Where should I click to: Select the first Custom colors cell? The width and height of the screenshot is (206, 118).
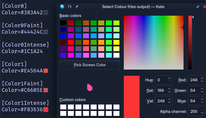pyautogui.click(x=63, y=107)
